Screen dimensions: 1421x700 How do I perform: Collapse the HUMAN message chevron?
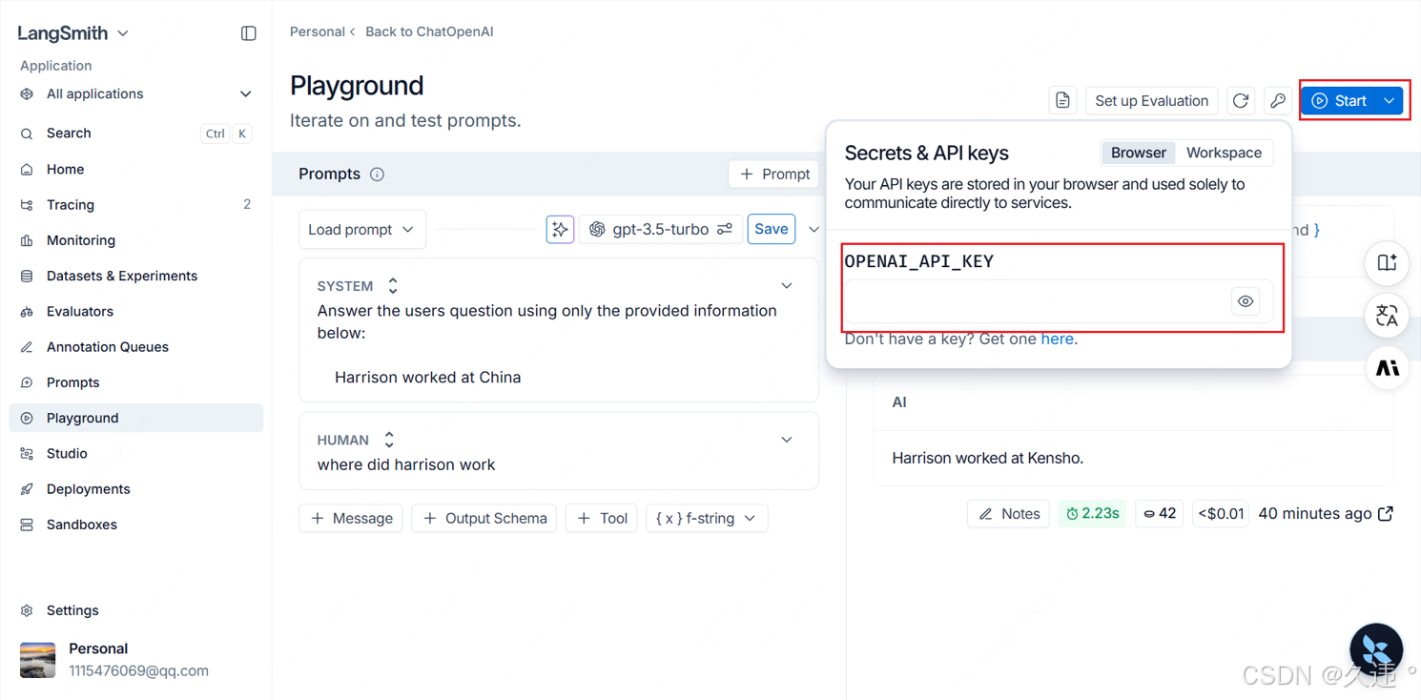point(787,440)
